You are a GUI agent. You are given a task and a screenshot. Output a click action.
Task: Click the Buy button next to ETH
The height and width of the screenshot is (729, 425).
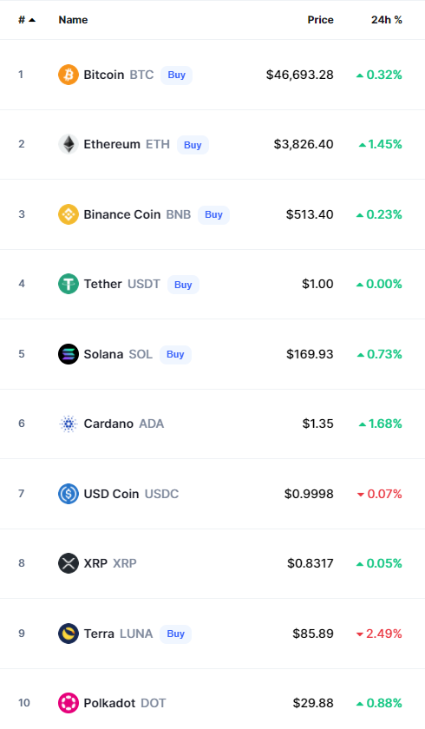tap(193, 145)
